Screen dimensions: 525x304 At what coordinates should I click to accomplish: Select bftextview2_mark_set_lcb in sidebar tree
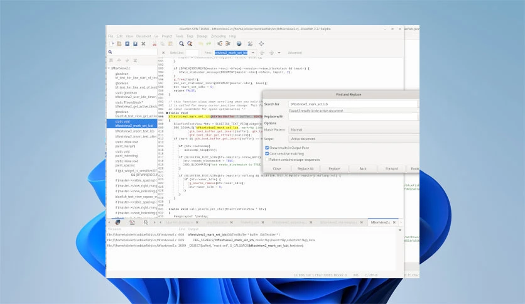click(x=132, y=124)
